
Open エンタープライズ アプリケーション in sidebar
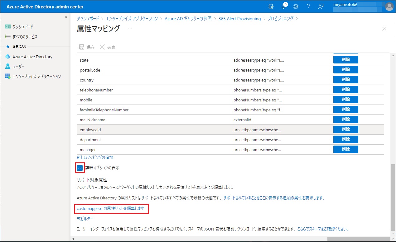[x=36, y=77]
